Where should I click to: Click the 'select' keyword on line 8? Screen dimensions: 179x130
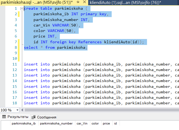(x=31, y=47)
